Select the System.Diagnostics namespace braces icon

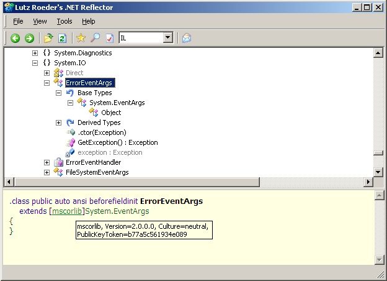point(47,53)
